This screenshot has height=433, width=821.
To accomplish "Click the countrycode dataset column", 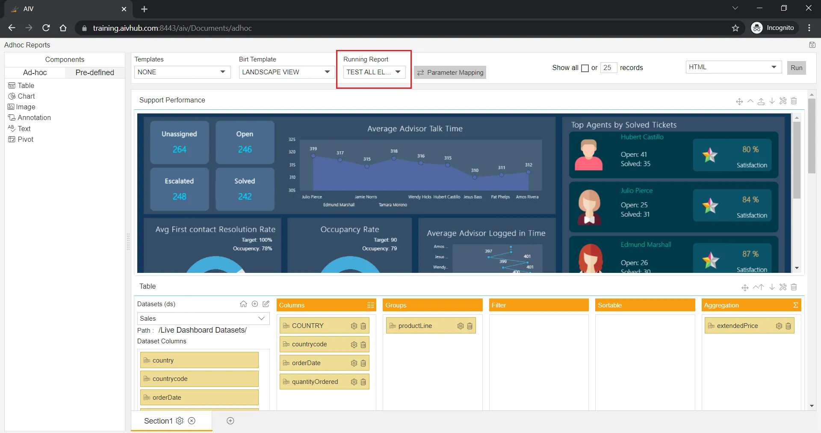I will [x=199, y=379].
